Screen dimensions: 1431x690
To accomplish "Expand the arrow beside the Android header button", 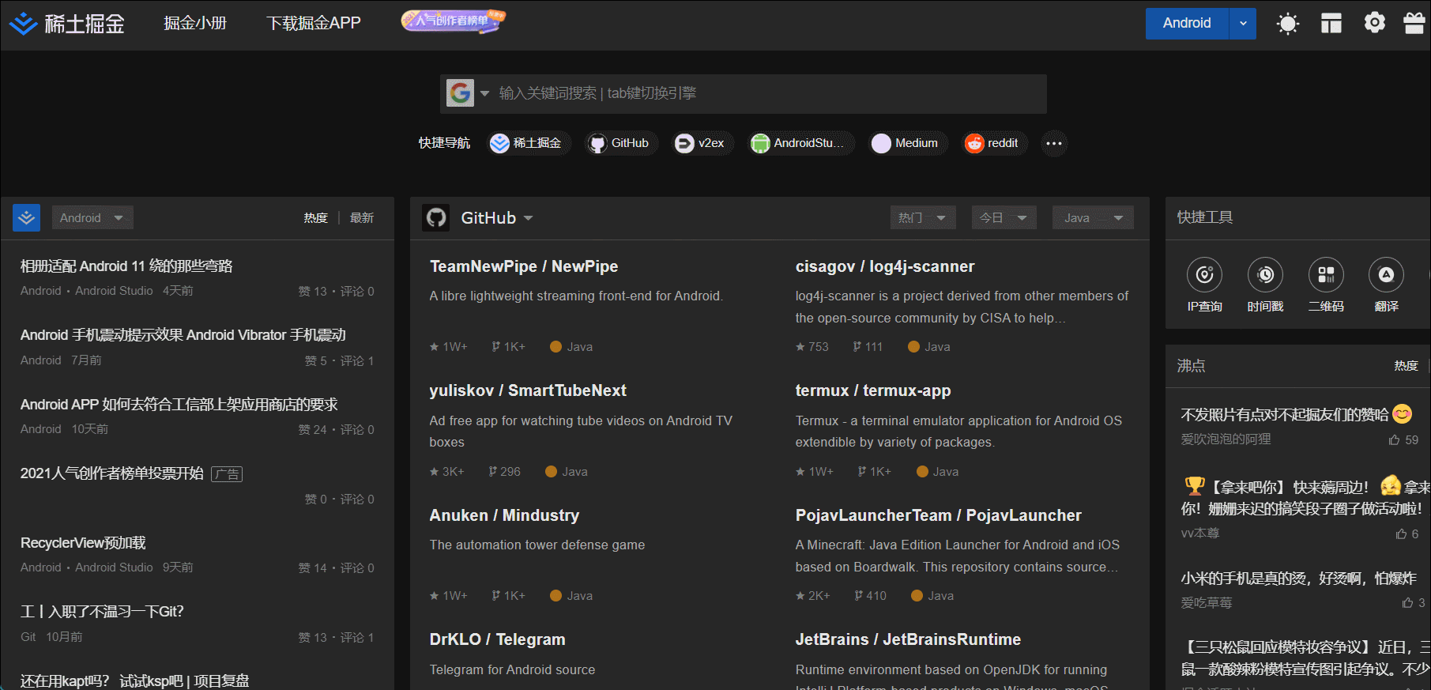I will pos(1243,23).
